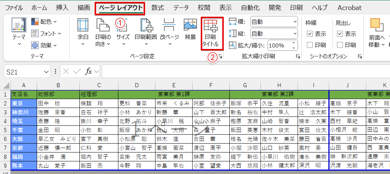Screen dimensions: 390x174
Task: Switch to the 表示 tab
Action: point(226,8)
